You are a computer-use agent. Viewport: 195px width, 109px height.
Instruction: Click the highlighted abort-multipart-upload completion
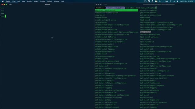pos(117,10)
